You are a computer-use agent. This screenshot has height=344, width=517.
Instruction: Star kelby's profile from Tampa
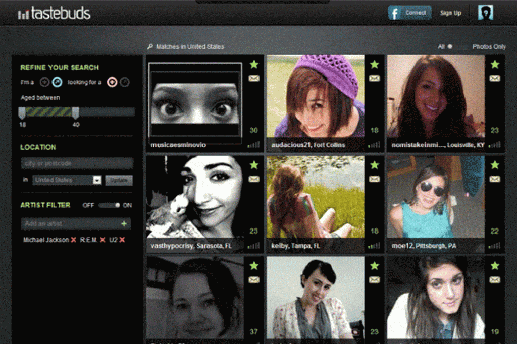tap(374, 165)
